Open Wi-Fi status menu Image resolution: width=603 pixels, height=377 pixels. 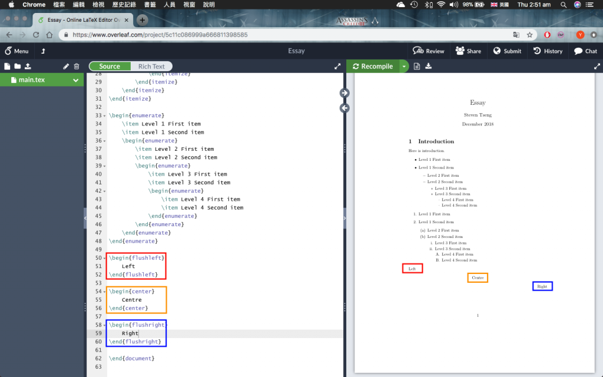coord(440,5)
